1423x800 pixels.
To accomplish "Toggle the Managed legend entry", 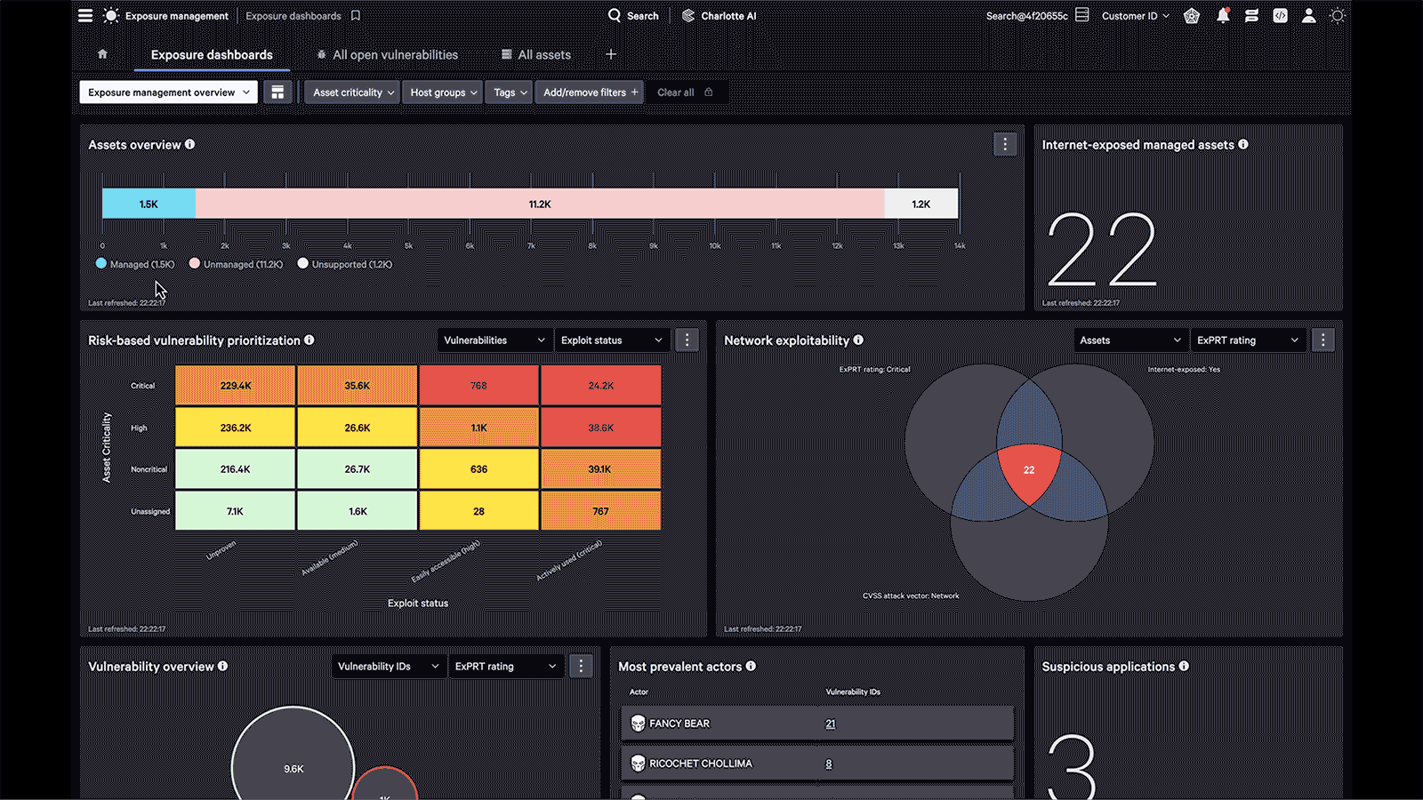I will coord(135,264).
